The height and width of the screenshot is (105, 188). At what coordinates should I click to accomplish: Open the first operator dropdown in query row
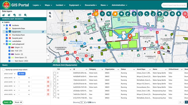pyautogui.click(x=24, y=78)
